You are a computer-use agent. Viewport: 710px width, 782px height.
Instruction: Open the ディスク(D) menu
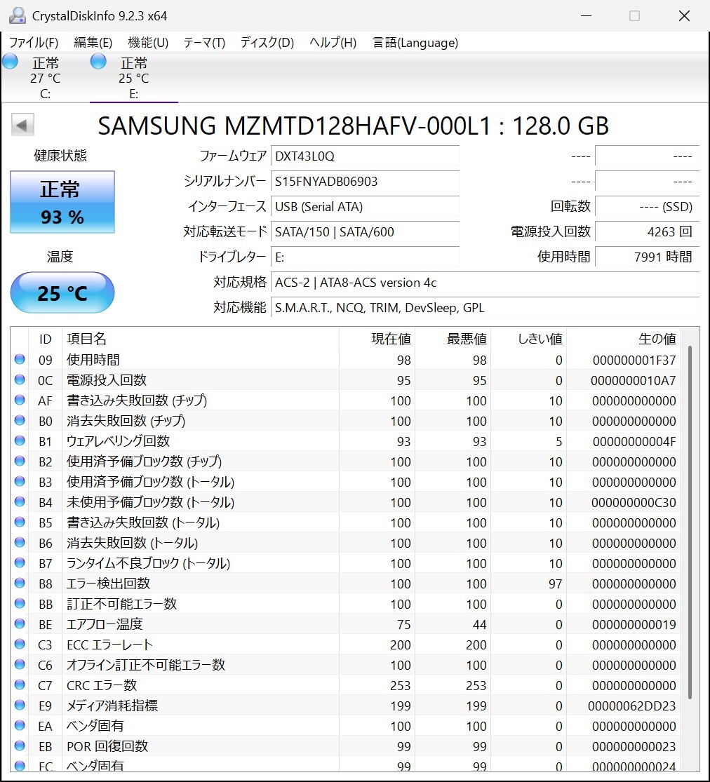(x=267, y=42)
